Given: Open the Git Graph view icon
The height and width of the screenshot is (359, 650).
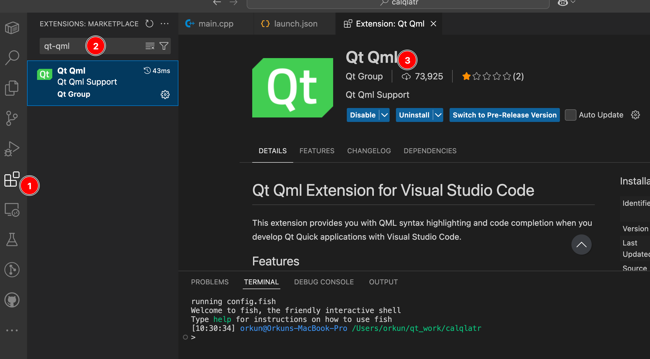Looking at the screenshot, I should (12, 270).
